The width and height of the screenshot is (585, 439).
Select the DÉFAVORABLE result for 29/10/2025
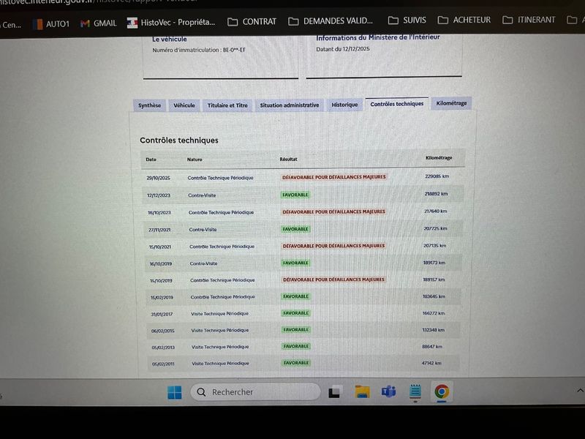[x=334, y=177]
